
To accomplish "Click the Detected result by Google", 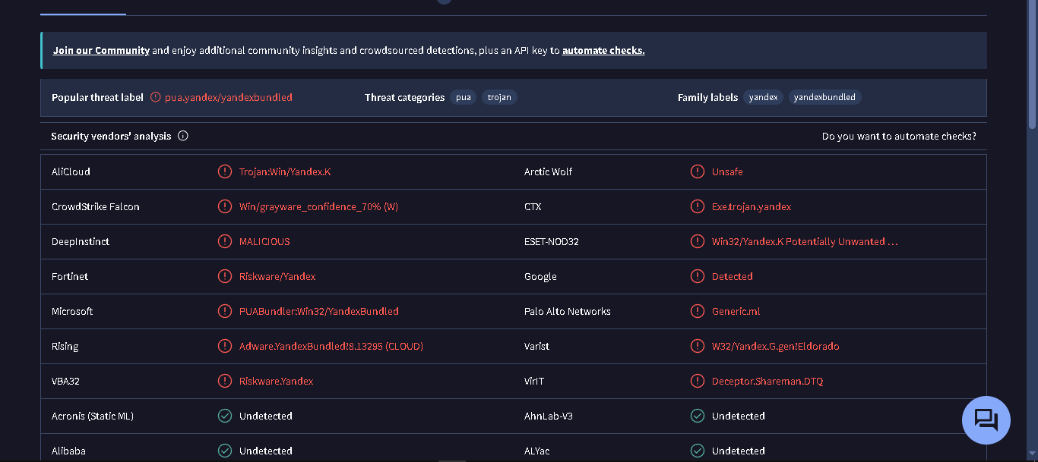I will [x=733, y=277].
